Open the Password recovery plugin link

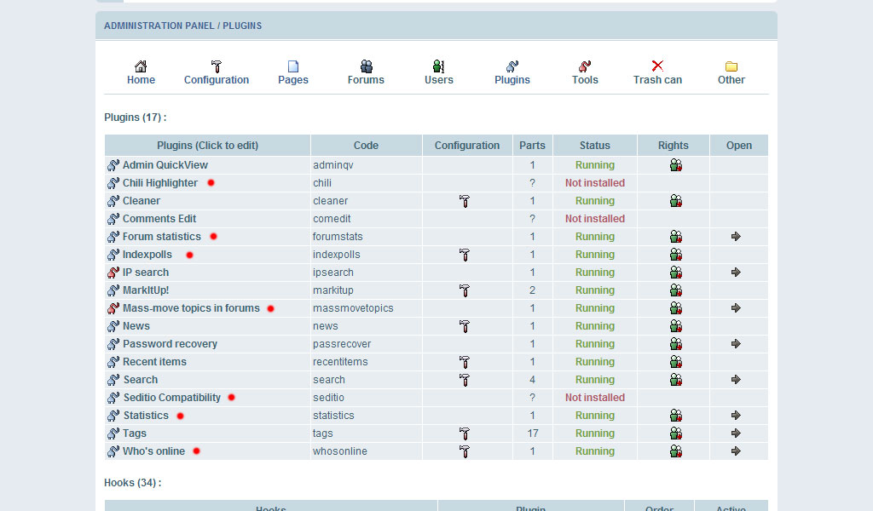170,344
